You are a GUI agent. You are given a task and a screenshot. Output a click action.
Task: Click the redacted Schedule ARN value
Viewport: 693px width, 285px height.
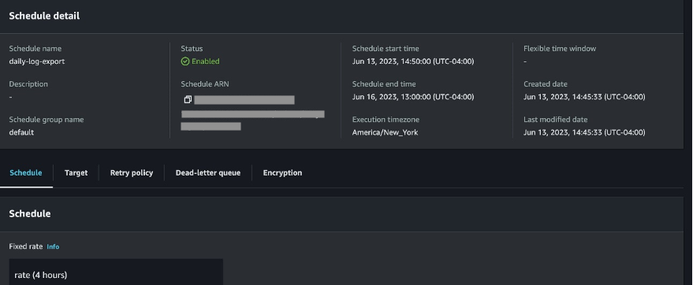click(253, 113)
